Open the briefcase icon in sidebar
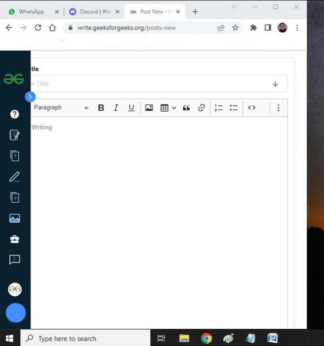The image size is (324, 346). pyautogui.click(x=15, y=239)
